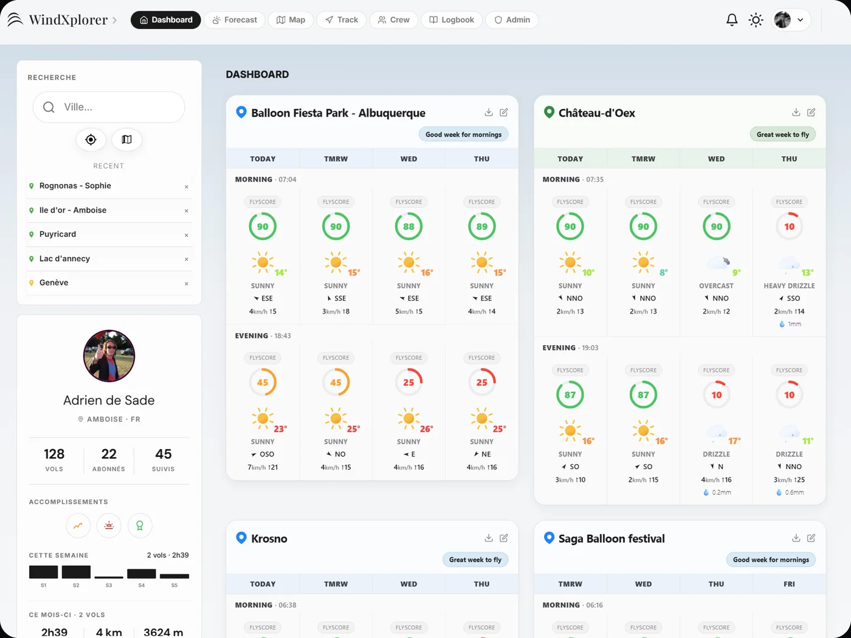Open the Track tab
Viewport: 851px width, 638px height.
coord(342,20)
